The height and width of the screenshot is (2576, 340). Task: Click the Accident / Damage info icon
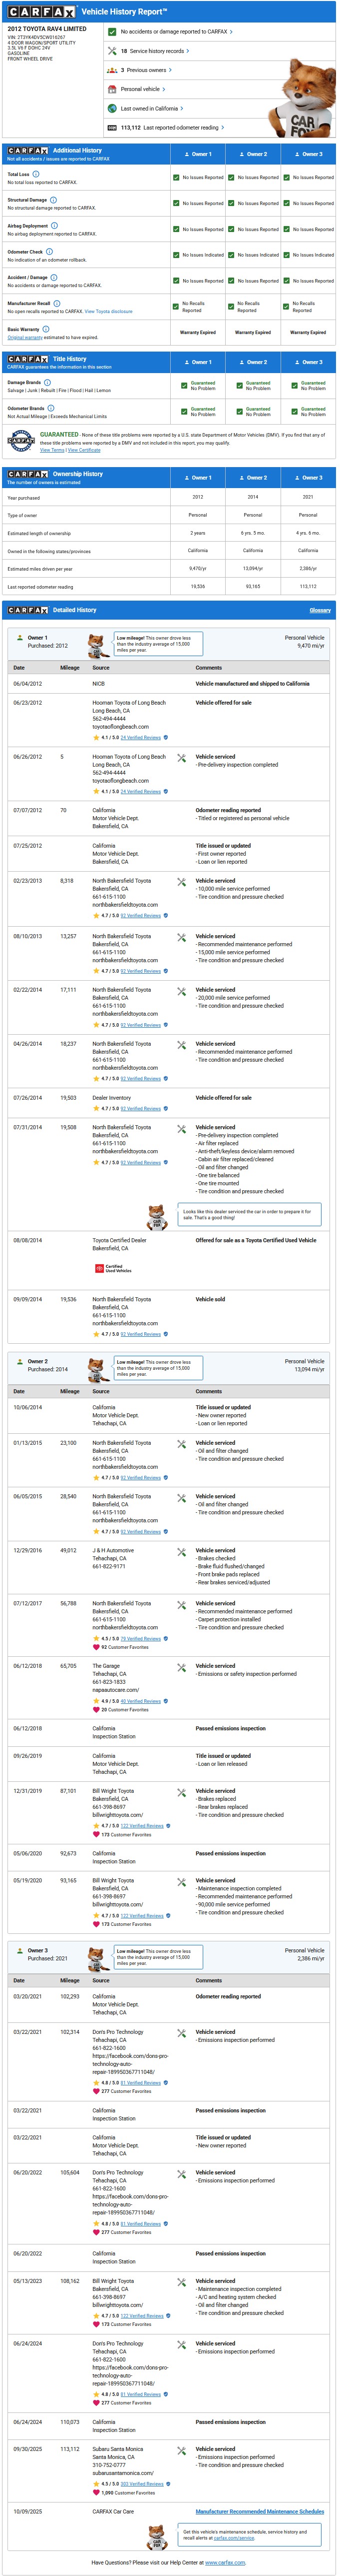(x=54, y=277)
